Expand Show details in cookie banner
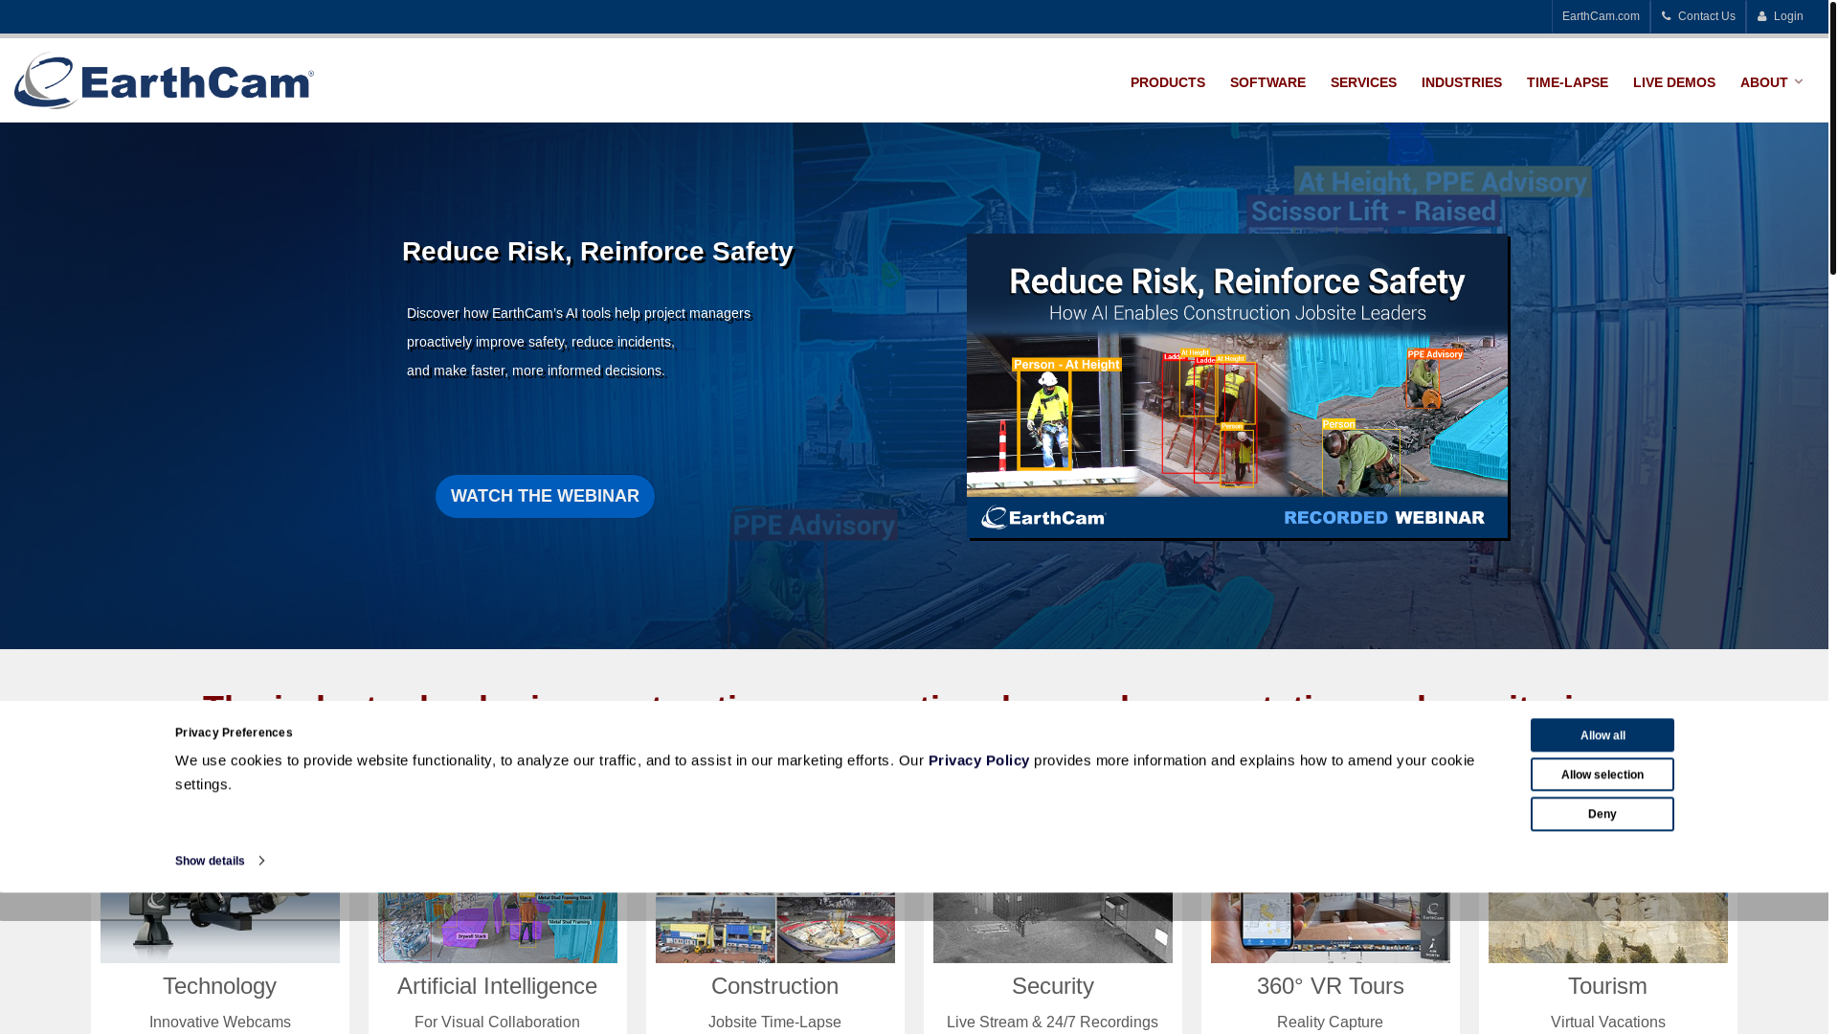 pos(219,861)
